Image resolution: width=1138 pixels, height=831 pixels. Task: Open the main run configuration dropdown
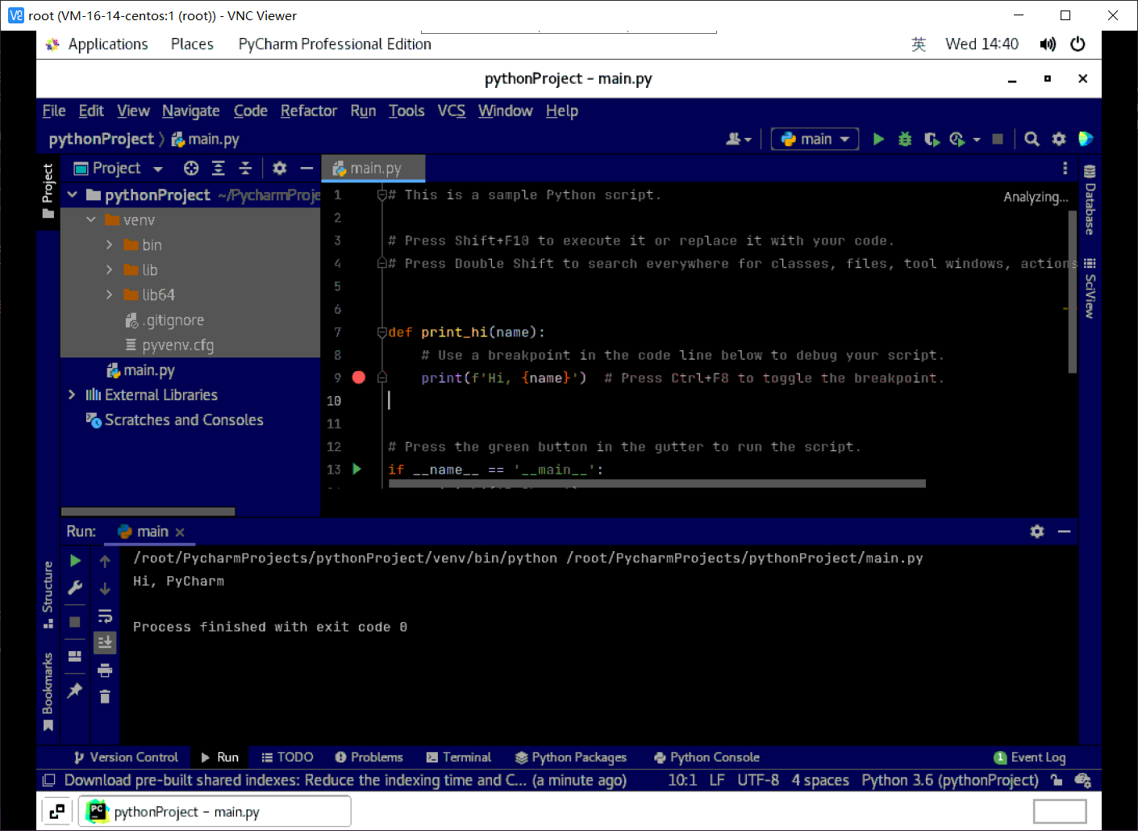815,139
